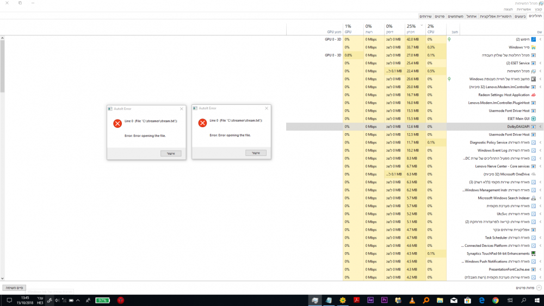Open the קובץ (File) menu
Image resolution: width=544 pixels, height=306 pixels.
click(x=538, y=9)
